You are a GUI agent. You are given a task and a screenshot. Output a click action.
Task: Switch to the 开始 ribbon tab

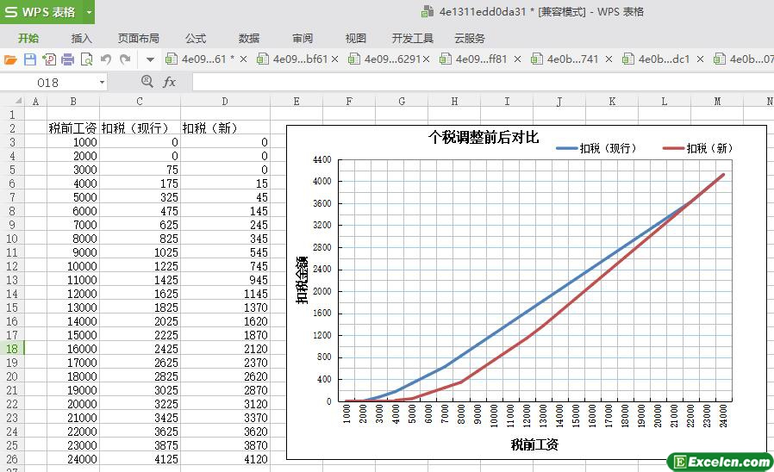(x=28, y=38)
